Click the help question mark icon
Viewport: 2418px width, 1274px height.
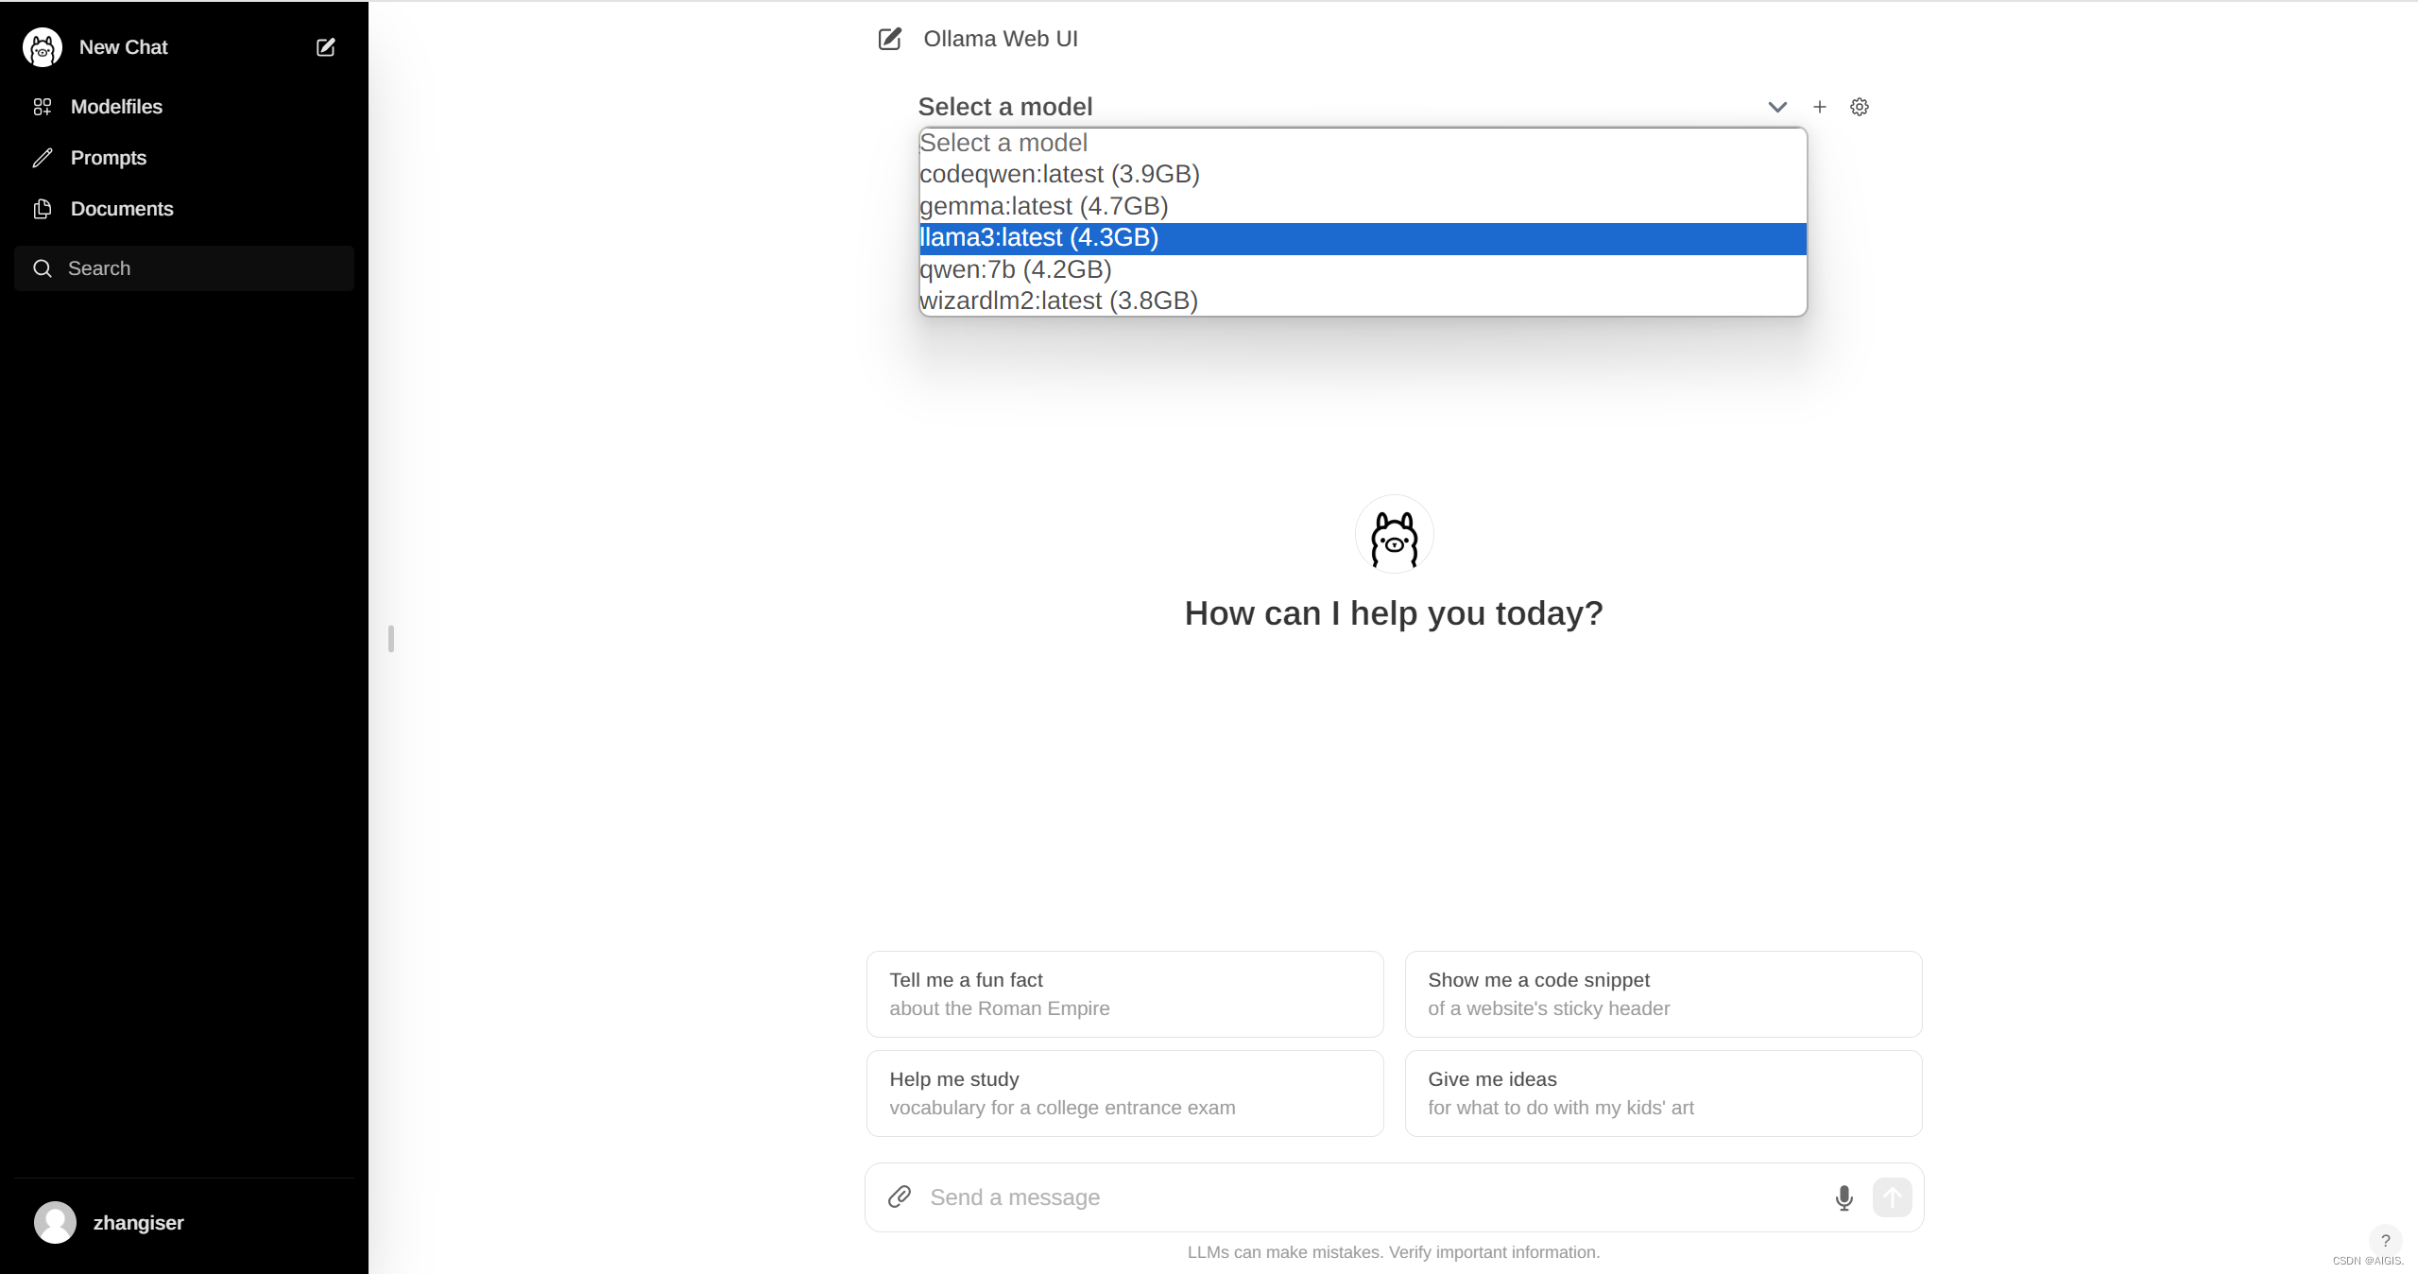click(x=2385, y=1240)
